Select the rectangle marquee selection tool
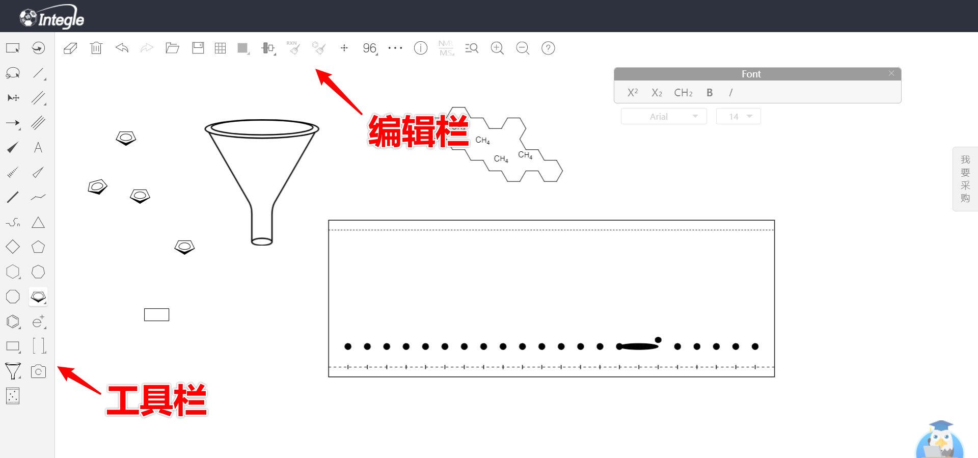This screenshot has width=978, height=458. 13,48
